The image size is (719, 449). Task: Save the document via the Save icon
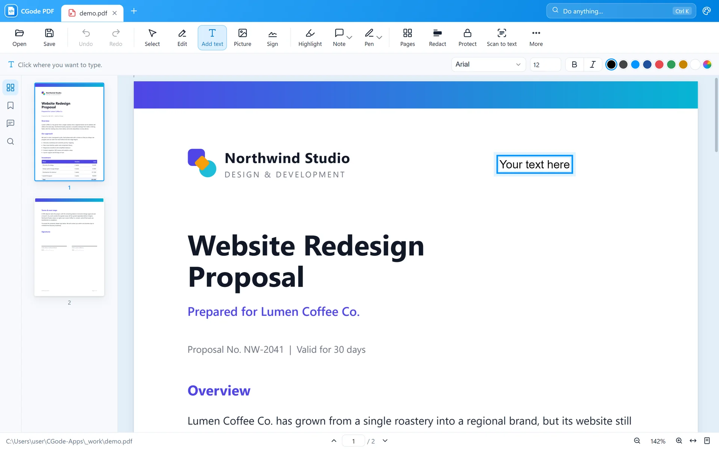[x=49, y=37]
